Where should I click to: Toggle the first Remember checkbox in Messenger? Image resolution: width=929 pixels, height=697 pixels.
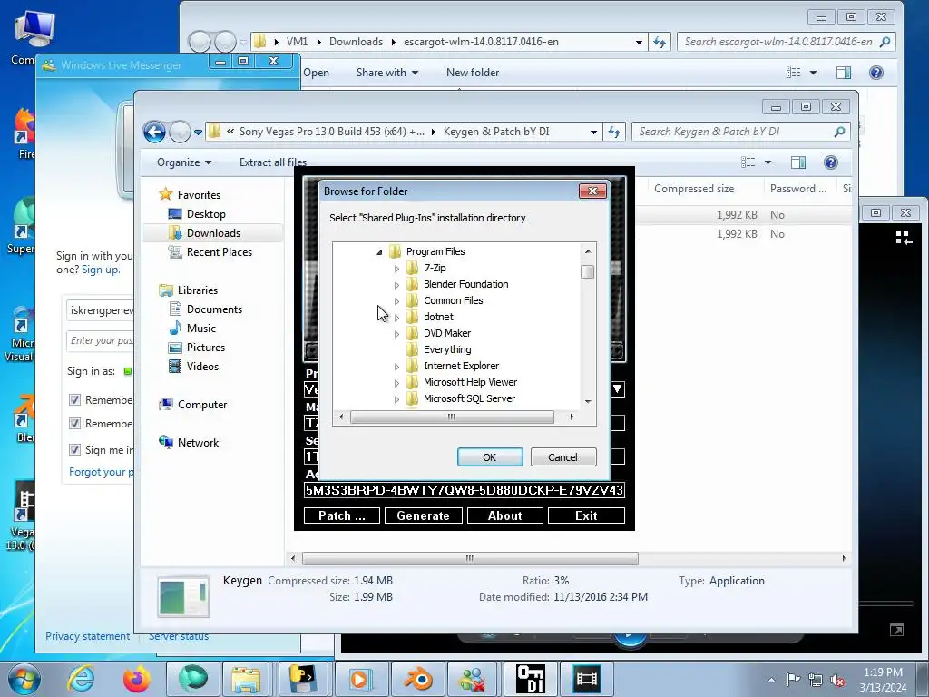tap(74, 400)
